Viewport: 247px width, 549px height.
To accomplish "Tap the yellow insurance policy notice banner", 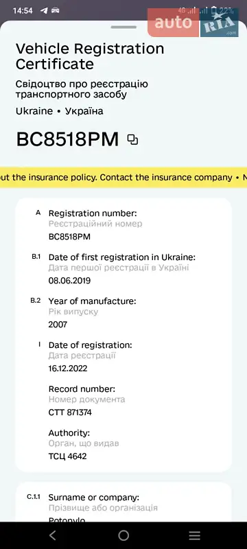I will click(x=123, y=178).
